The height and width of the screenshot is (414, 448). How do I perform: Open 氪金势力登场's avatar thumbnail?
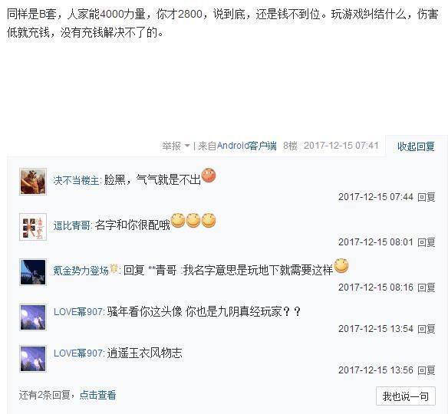pyautogui.click(x=33, y=272)
